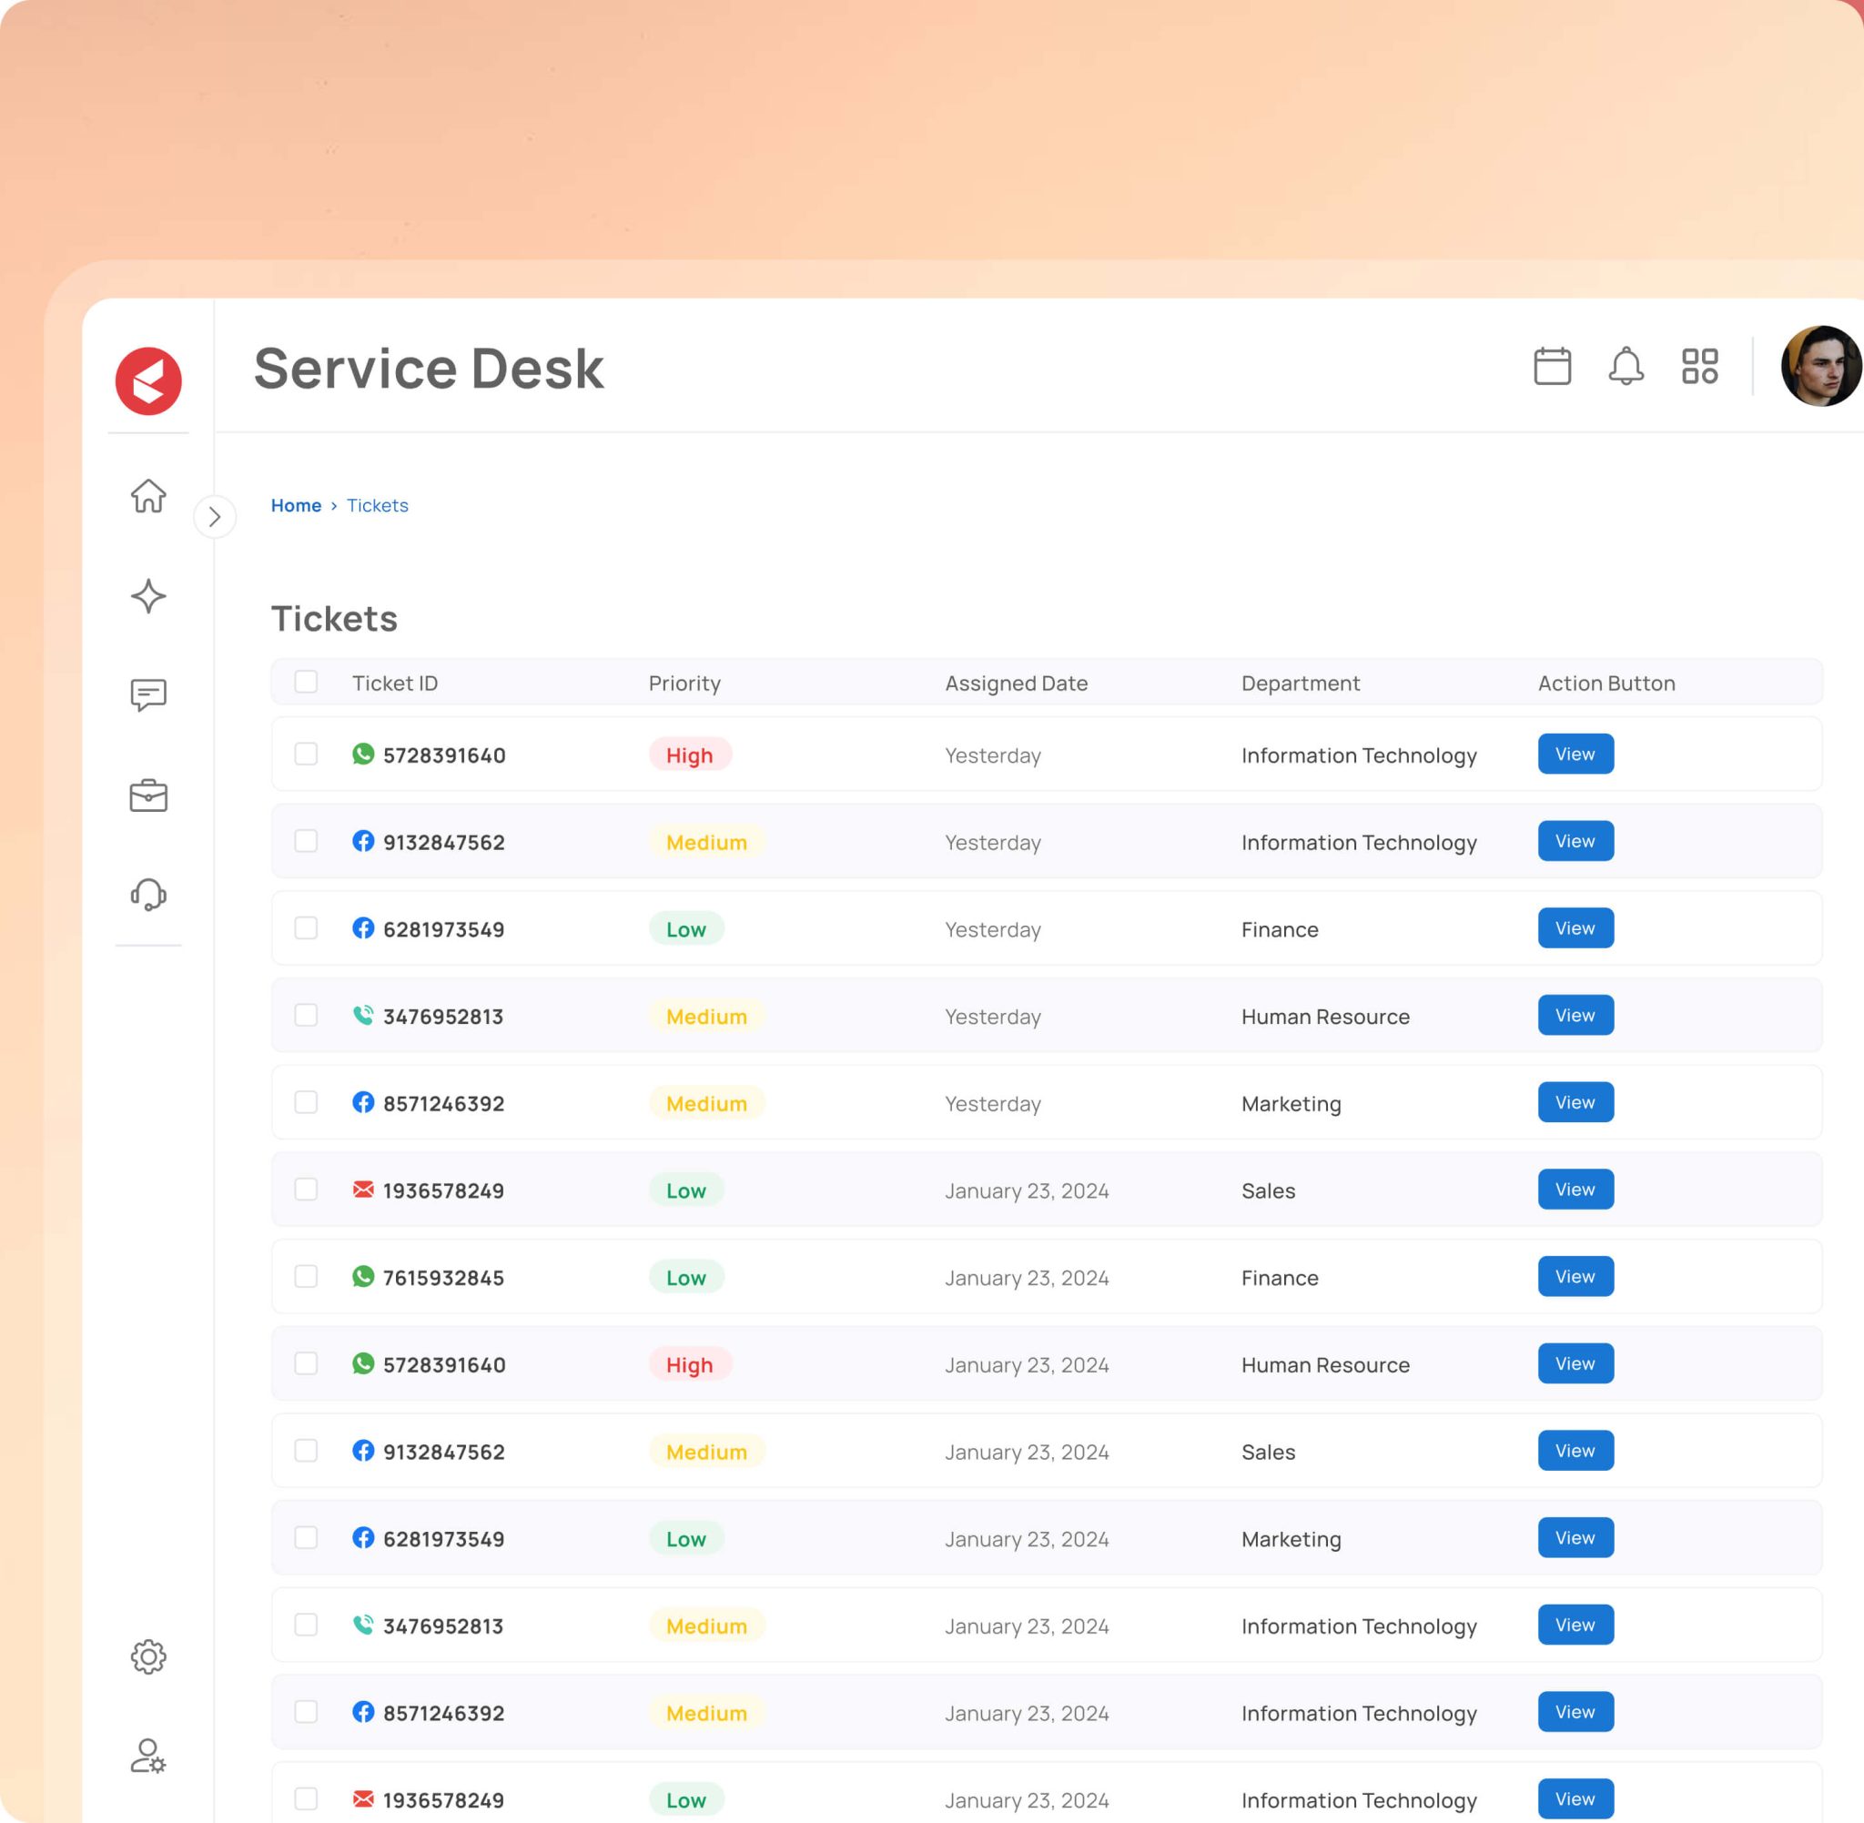Viewport: 1864px width, 1823px height.
Task: Click Low priority badge on ticket 7615932845
Action: 686,1277
